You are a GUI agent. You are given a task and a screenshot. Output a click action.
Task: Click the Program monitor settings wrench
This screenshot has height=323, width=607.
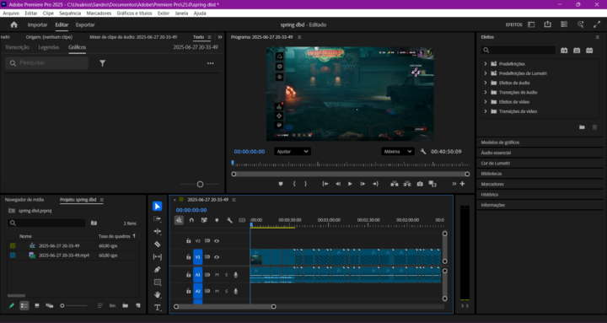pyautogui.click(x=423, y=152)
